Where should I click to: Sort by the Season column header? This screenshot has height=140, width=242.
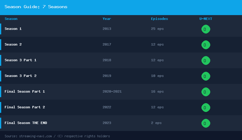[x=11, y=19]
